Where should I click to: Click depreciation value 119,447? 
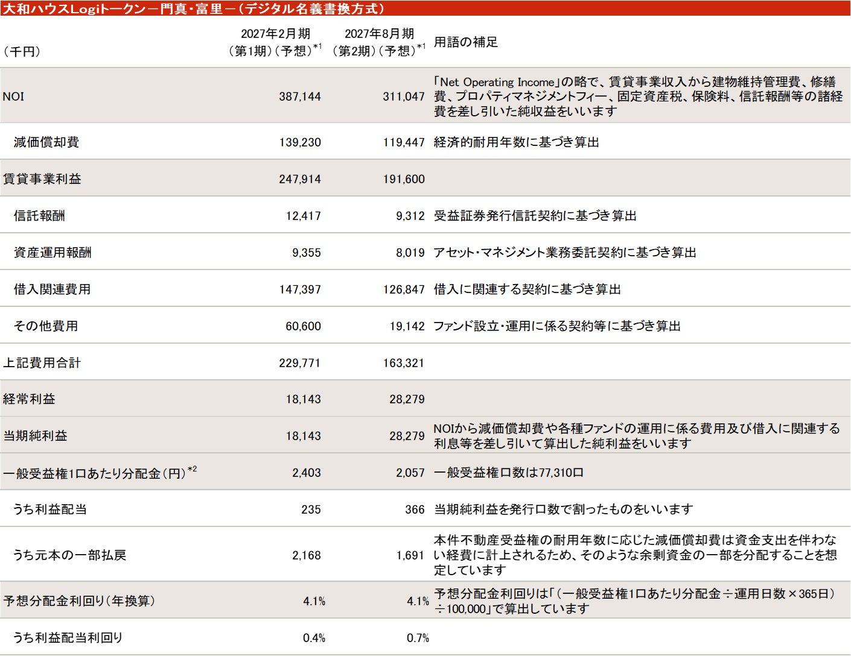click(x=404, y=142)
